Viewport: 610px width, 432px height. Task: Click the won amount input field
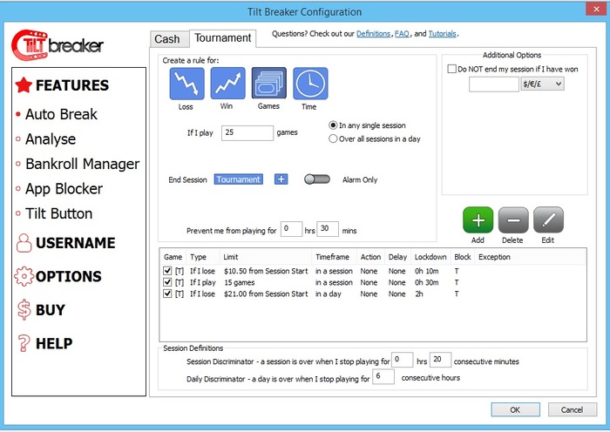click(x=494, y=84)
